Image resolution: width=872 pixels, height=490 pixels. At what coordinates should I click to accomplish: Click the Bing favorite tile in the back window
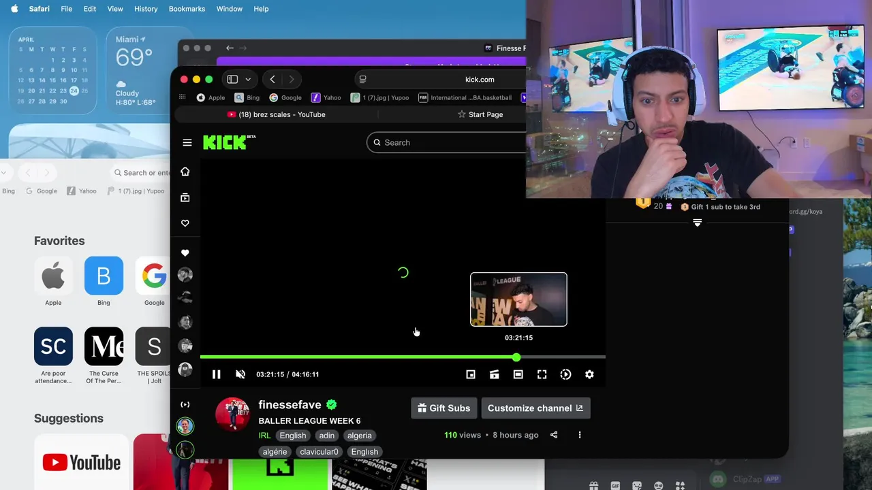click(x=104, y=276)
